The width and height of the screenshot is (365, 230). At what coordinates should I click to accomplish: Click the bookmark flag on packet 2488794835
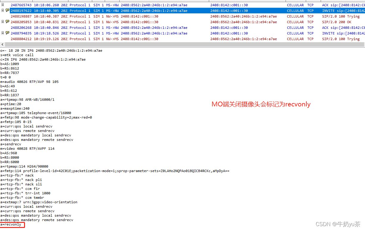coord(3,33)
